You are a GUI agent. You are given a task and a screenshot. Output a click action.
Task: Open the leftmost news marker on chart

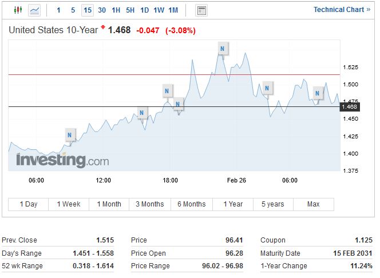[x=69, y=136]
